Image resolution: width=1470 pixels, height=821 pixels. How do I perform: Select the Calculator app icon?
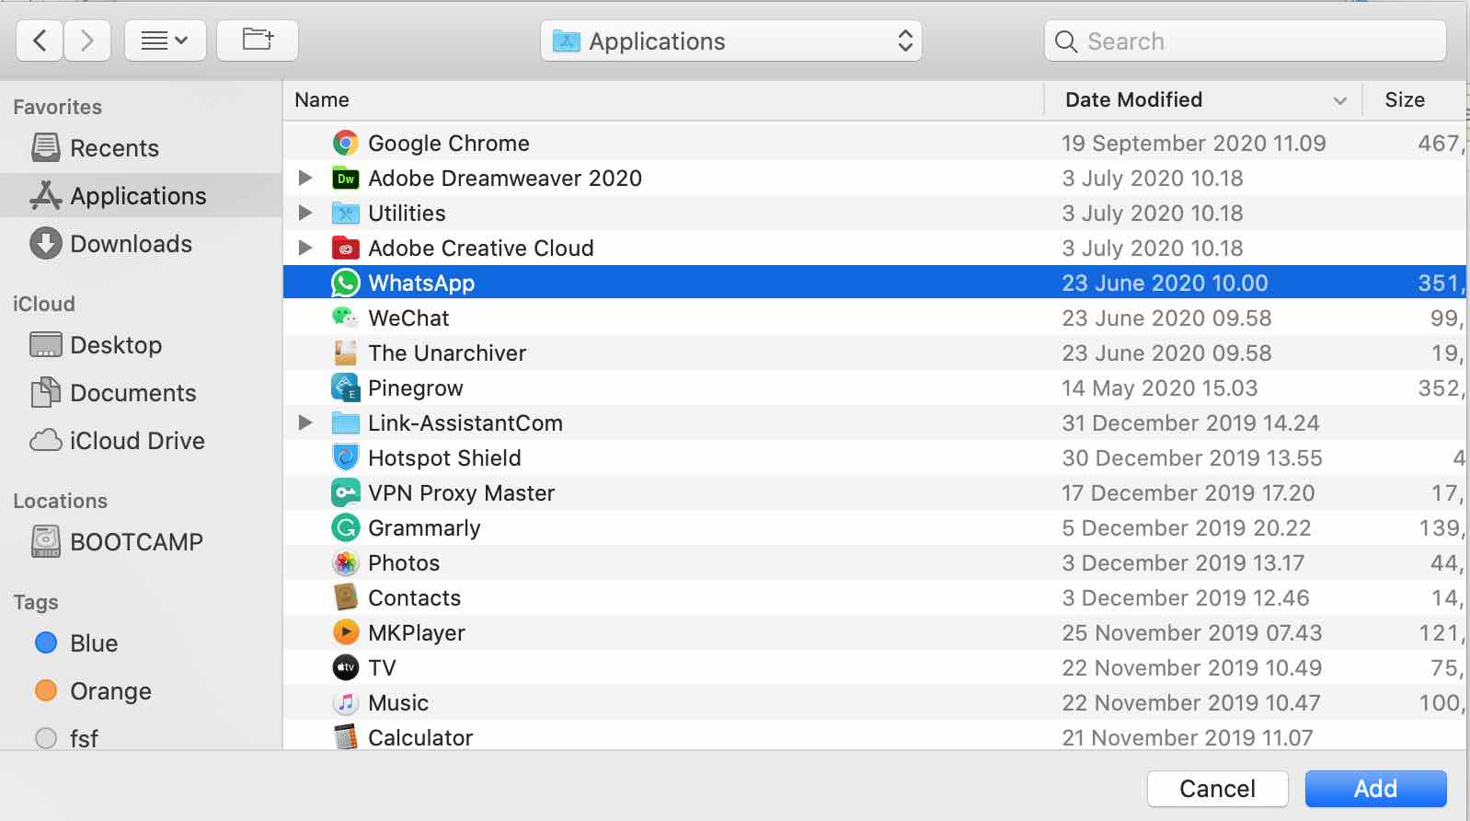(346, 736)
